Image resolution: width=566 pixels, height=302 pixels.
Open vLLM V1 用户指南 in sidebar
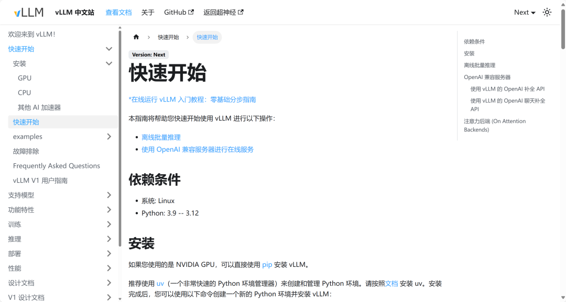point(40,181)
